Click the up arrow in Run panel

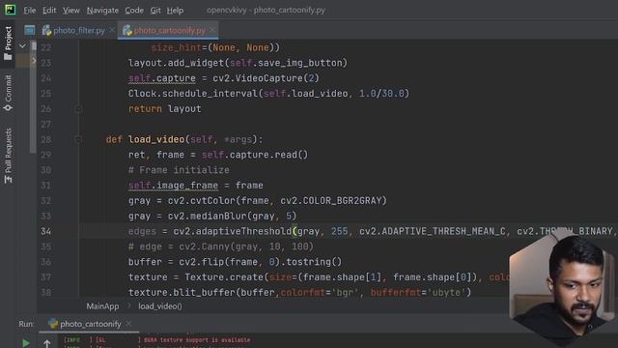[x=47, y=344]
